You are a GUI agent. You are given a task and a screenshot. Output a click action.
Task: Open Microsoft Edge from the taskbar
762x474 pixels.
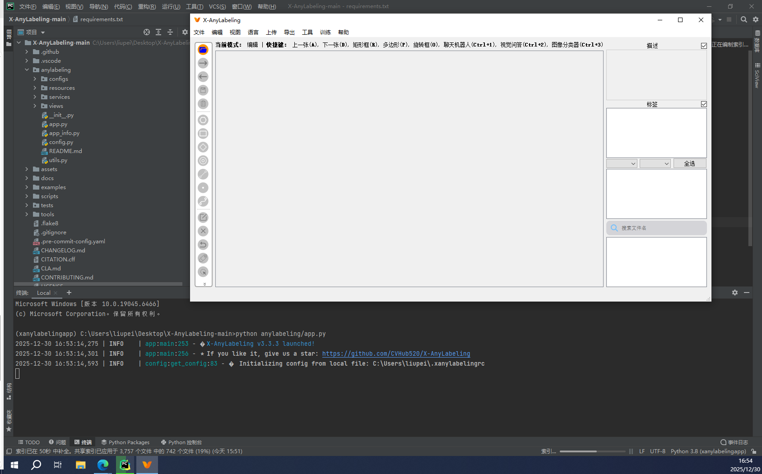pyautogui.click(x=103, y=465)
